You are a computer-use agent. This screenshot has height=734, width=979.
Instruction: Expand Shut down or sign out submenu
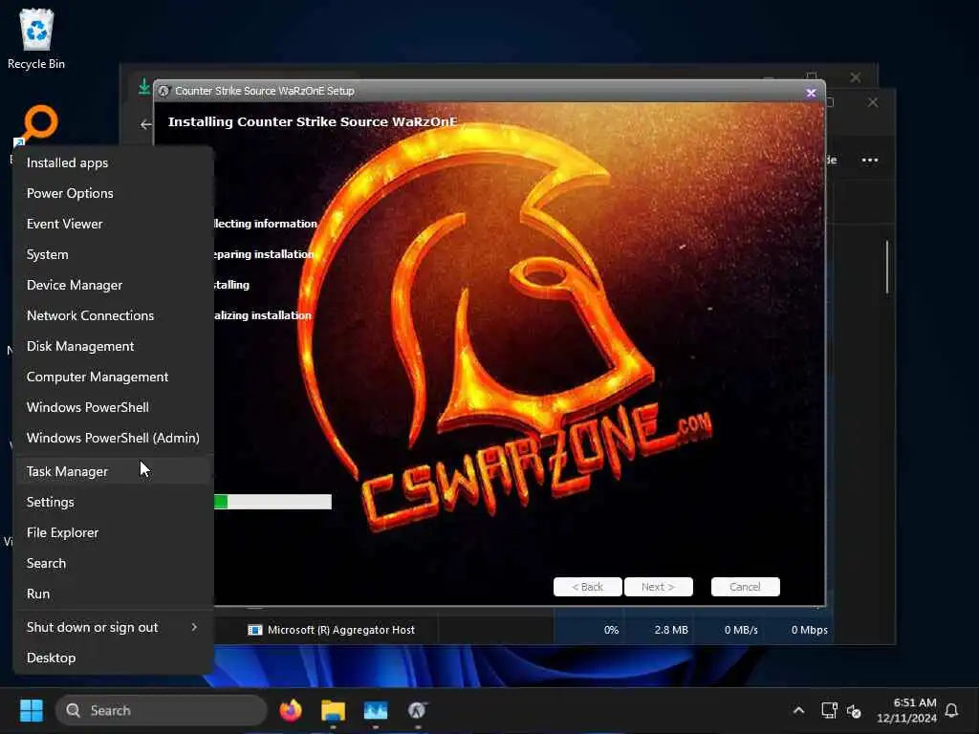113,627
